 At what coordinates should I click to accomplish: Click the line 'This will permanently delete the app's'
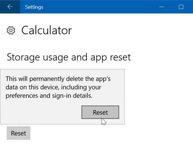pos(60,79)
